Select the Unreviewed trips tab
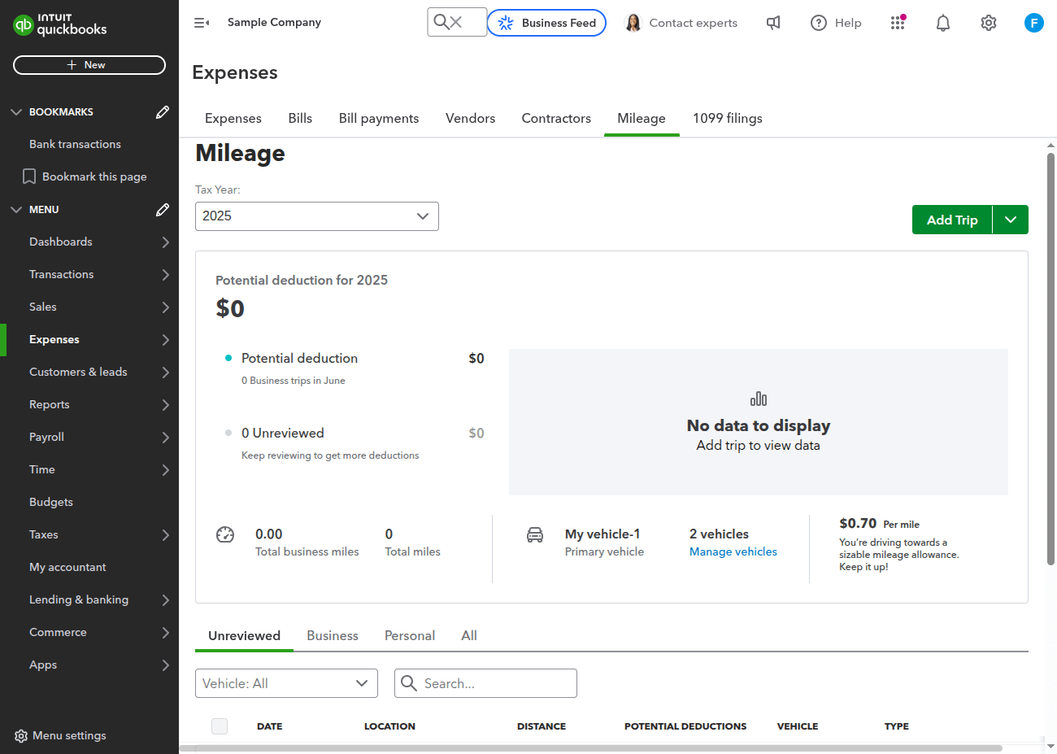The width and height of the screenshot is (1057, 754). click(x=244, y=636)
